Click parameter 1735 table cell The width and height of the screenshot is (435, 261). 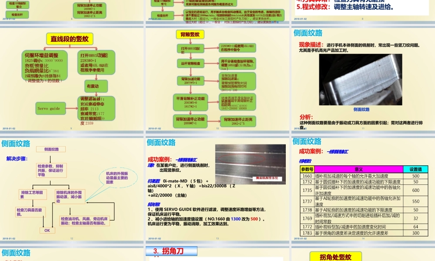307,190
